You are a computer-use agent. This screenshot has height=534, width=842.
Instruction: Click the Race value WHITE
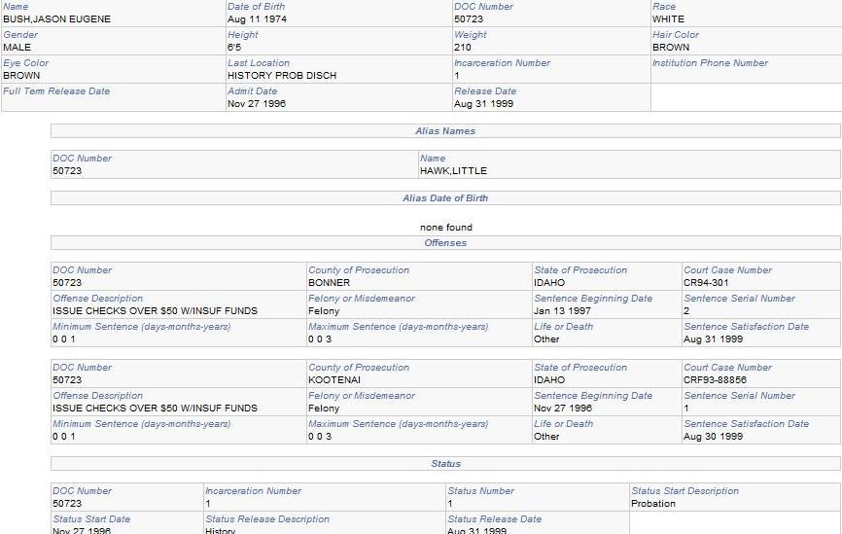[x=668, y=19]
